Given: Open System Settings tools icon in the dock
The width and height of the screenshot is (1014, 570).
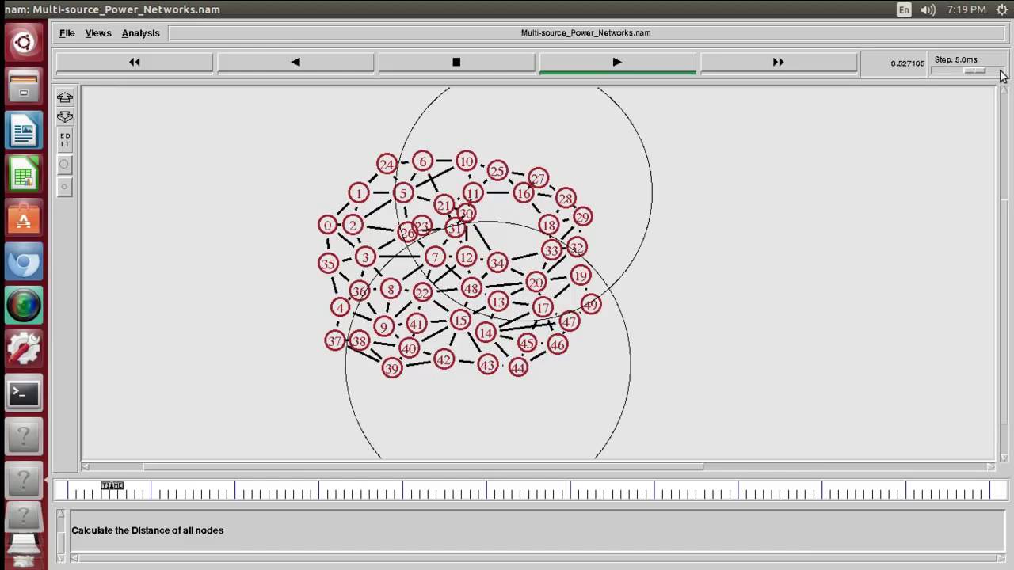Looking at the screenshot, I should coord(24,348).
